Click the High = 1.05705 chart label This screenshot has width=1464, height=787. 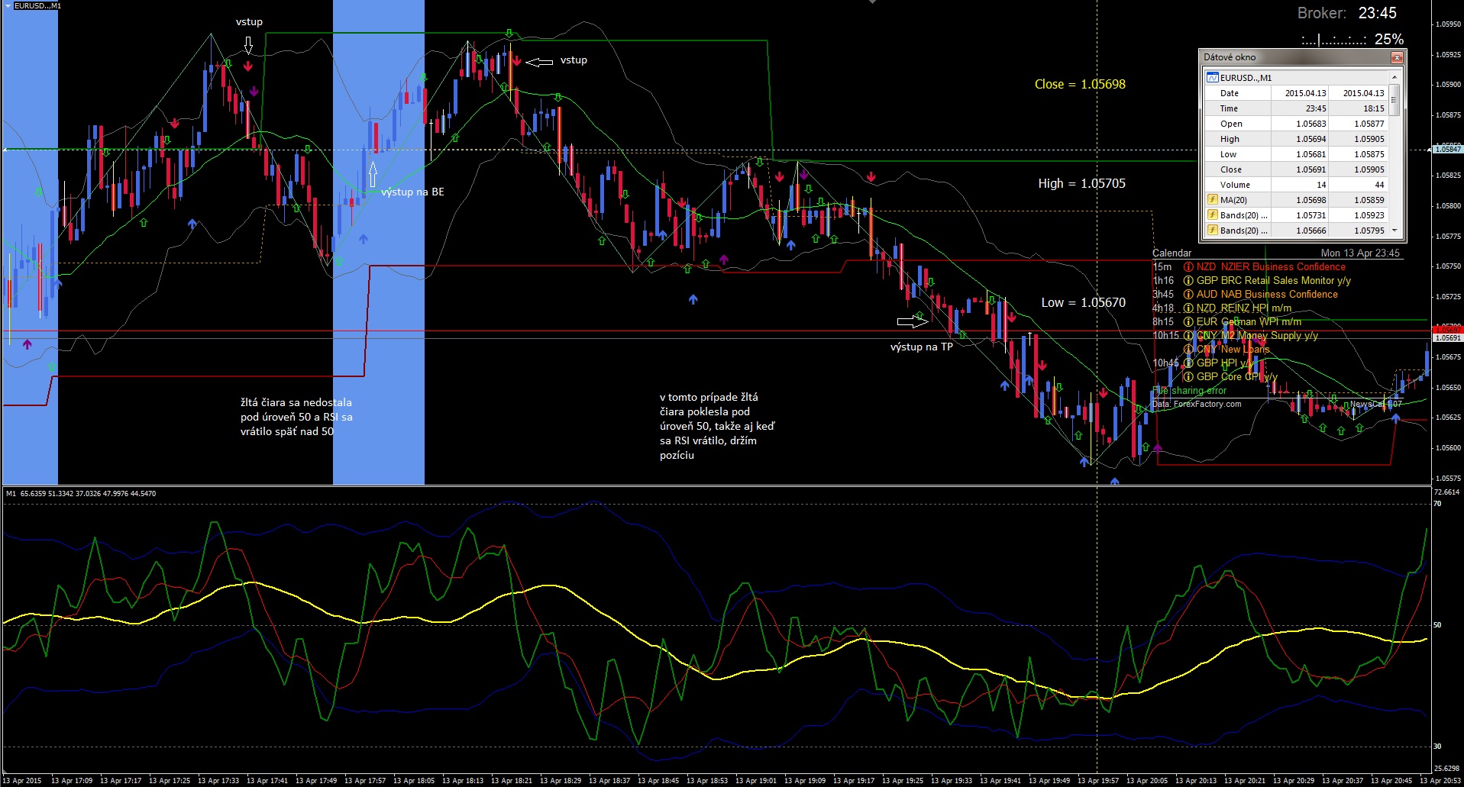coord(1081,183)
